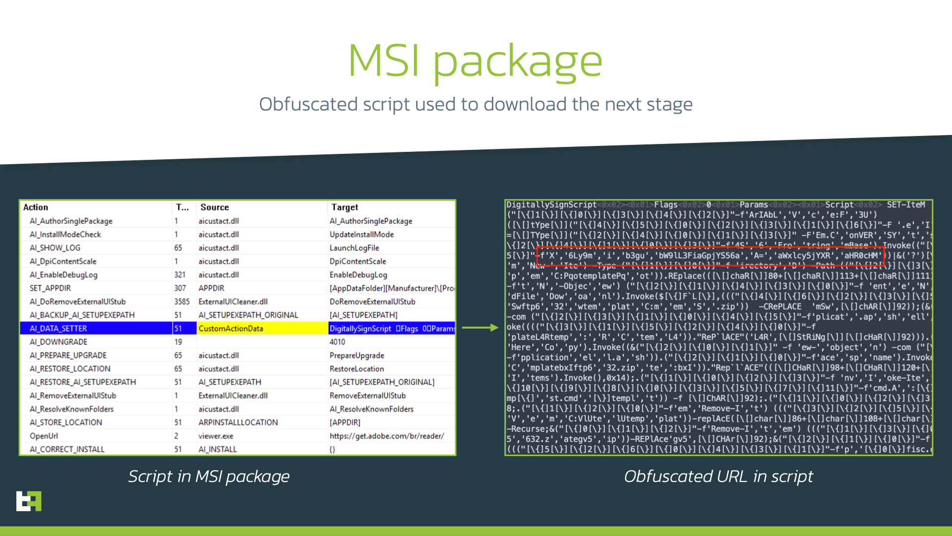Select the AI_ResolveKnownFolders action row

pyautogui.click(x=238, y=408)
